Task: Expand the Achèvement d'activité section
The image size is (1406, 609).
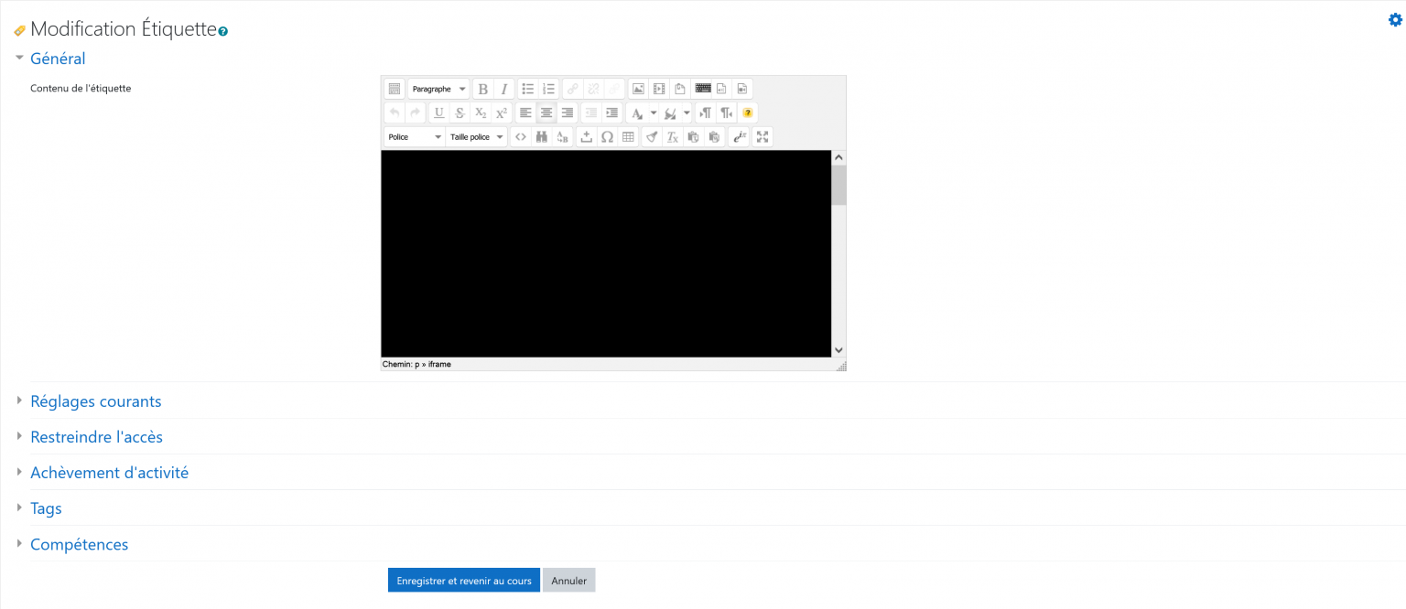Action: coord(109,473)
